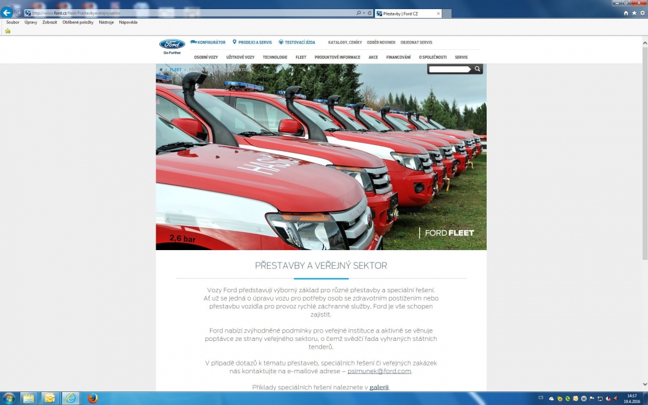
Task: Click into the website search field
Action: (450, 69)
